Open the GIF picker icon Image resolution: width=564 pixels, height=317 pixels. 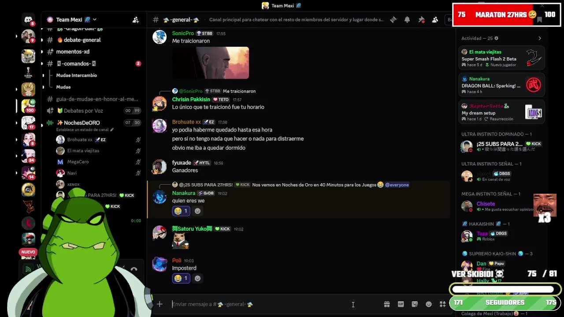tap(401, 304)
